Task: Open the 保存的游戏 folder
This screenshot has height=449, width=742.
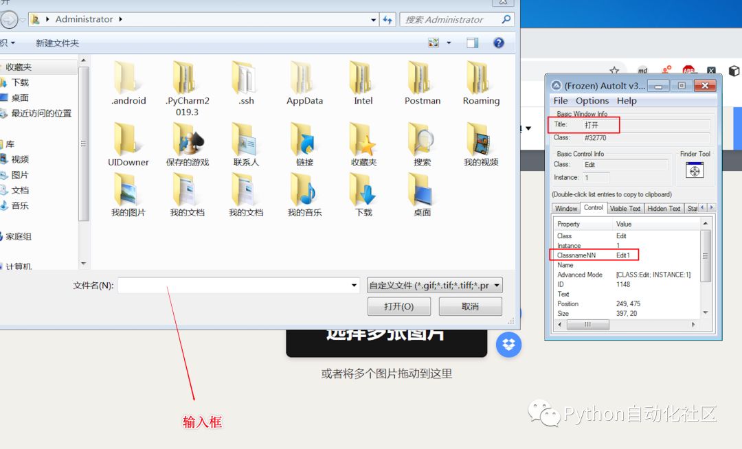Action: (187, 144)
